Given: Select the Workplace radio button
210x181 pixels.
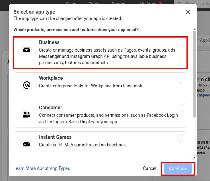Looking at the screenshot, I should click(180, 79).
